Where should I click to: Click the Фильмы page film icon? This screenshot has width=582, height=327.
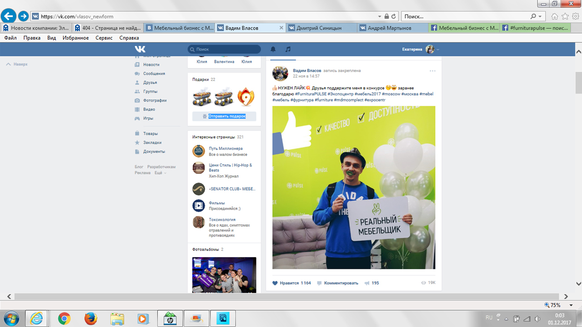coord(199,205)
